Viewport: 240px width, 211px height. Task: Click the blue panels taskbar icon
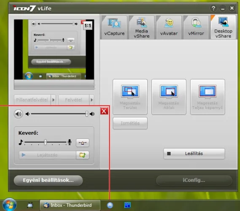pos(127,205)
